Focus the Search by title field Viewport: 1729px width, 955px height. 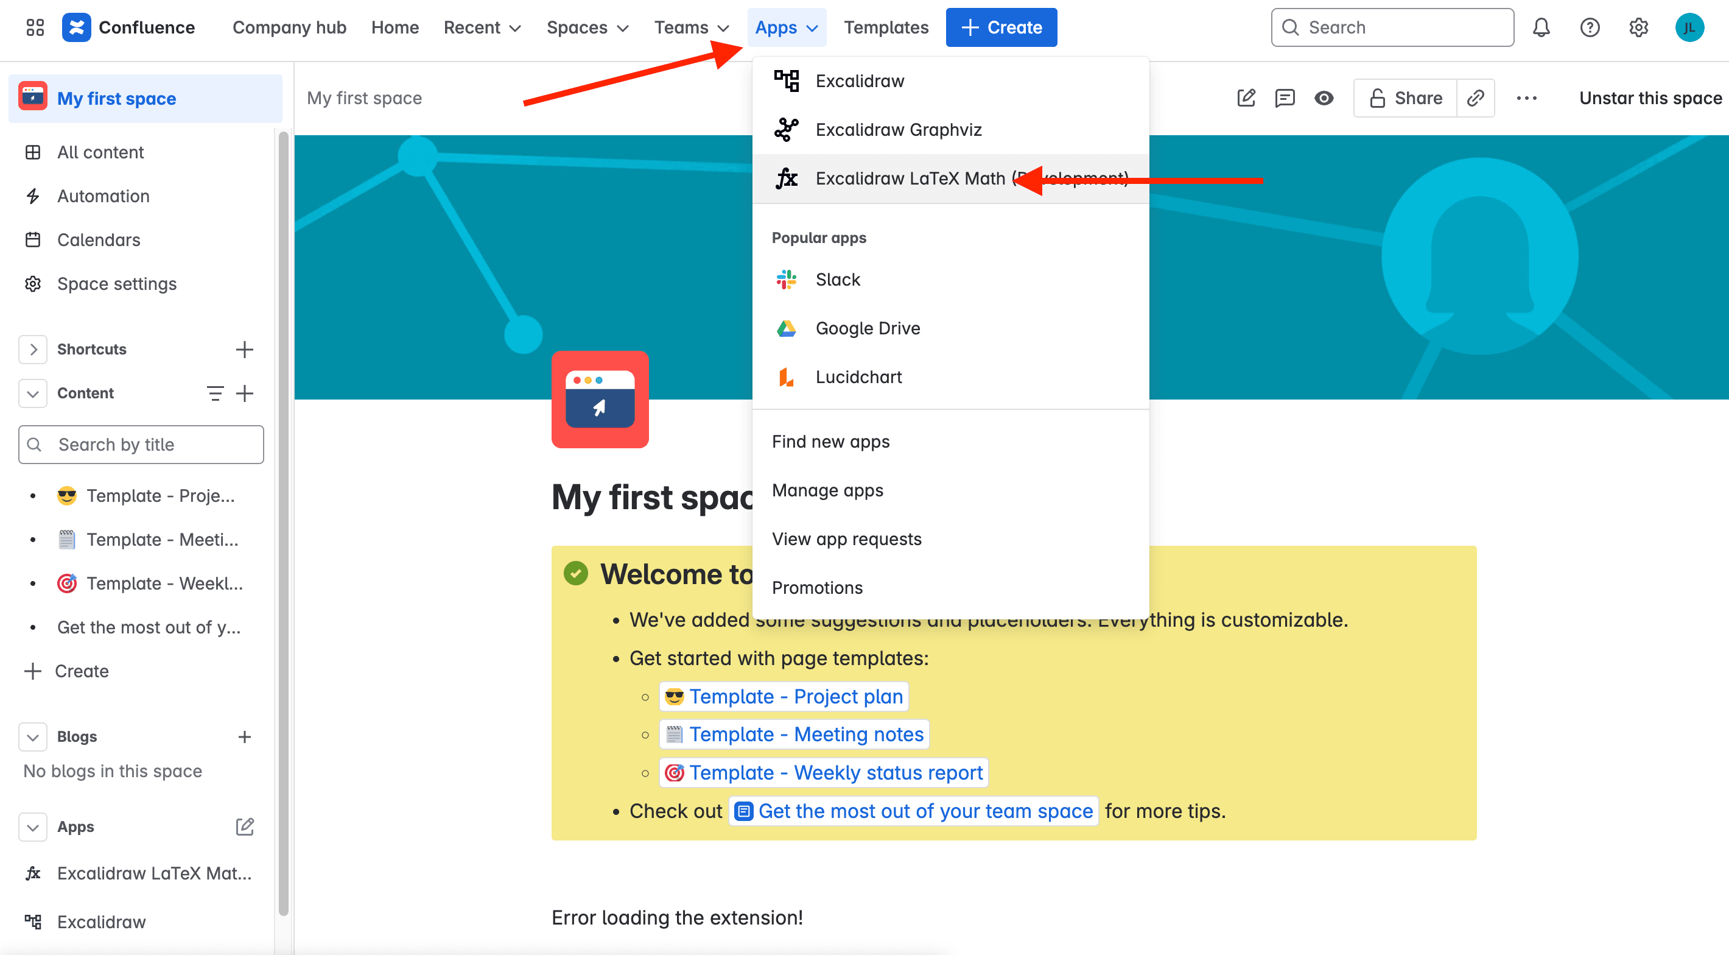point(141,445)
